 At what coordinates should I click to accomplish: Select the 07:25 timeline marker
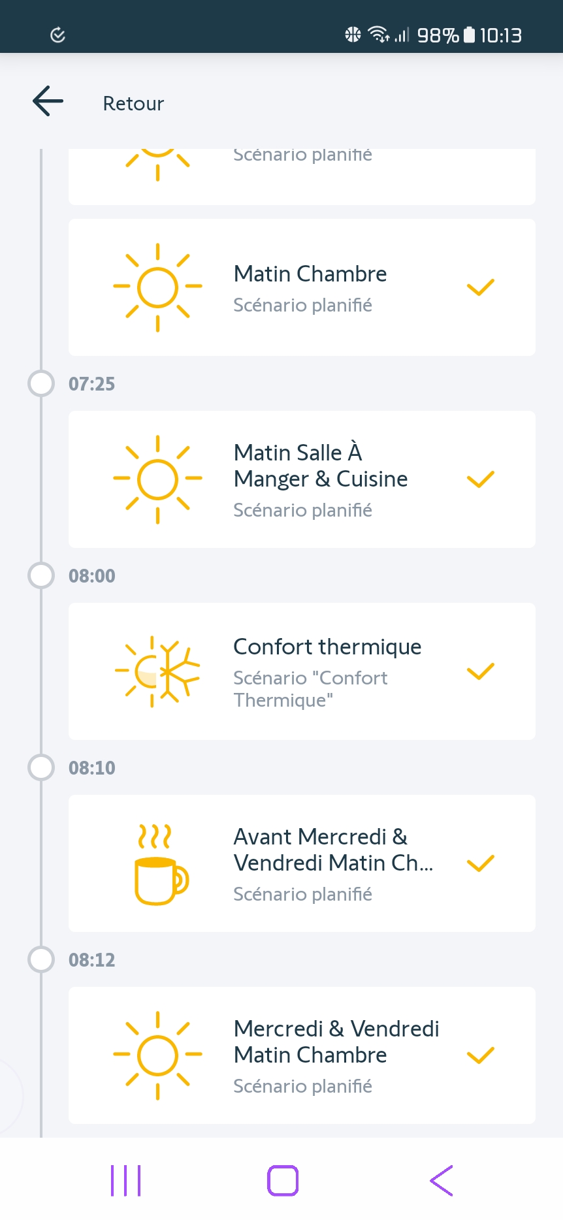tap(41, 383)
